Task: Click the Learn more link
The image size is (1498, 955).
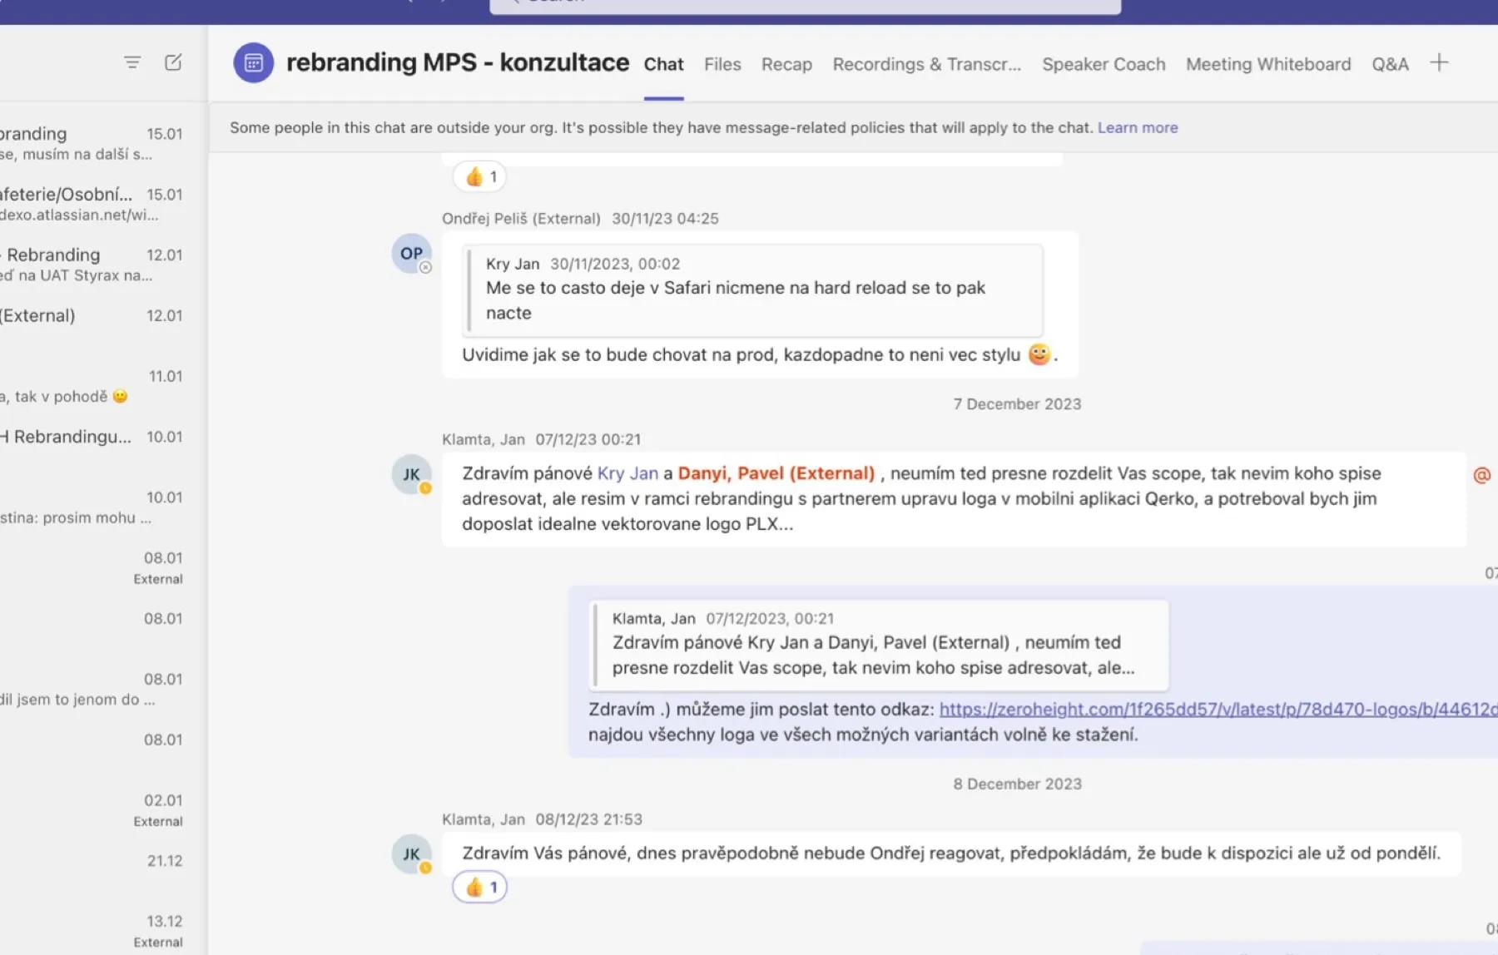Action: 1138,127
